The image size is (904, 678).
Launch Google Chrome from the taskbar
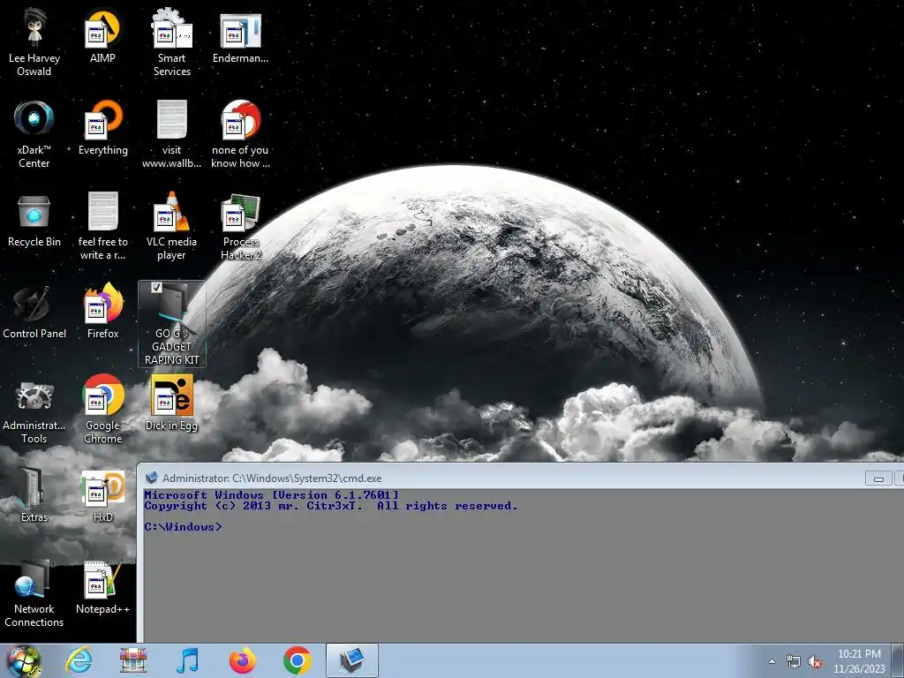click(297, 660)
